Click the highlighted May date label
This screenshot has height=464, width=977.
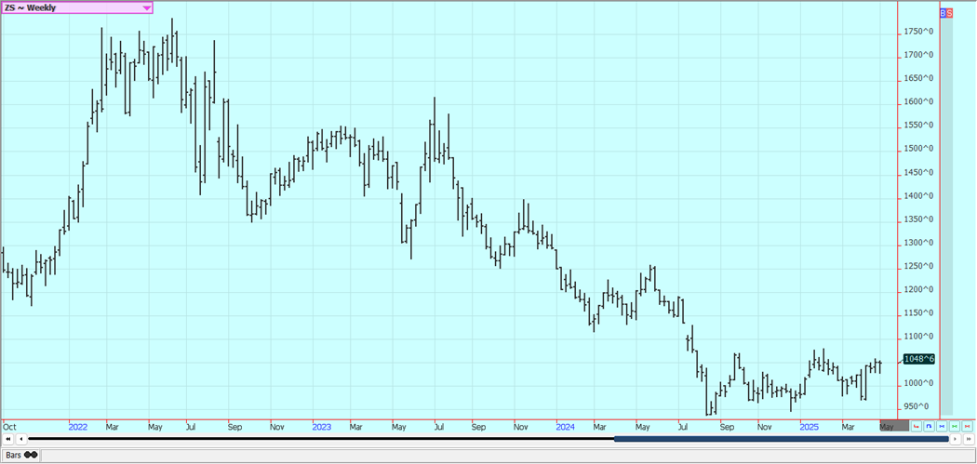[x=894, y=427]
